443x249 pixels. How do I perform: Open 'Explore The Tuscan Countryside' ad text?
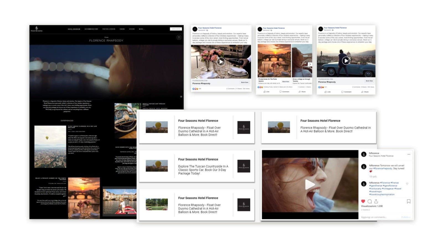pos(203,170)
